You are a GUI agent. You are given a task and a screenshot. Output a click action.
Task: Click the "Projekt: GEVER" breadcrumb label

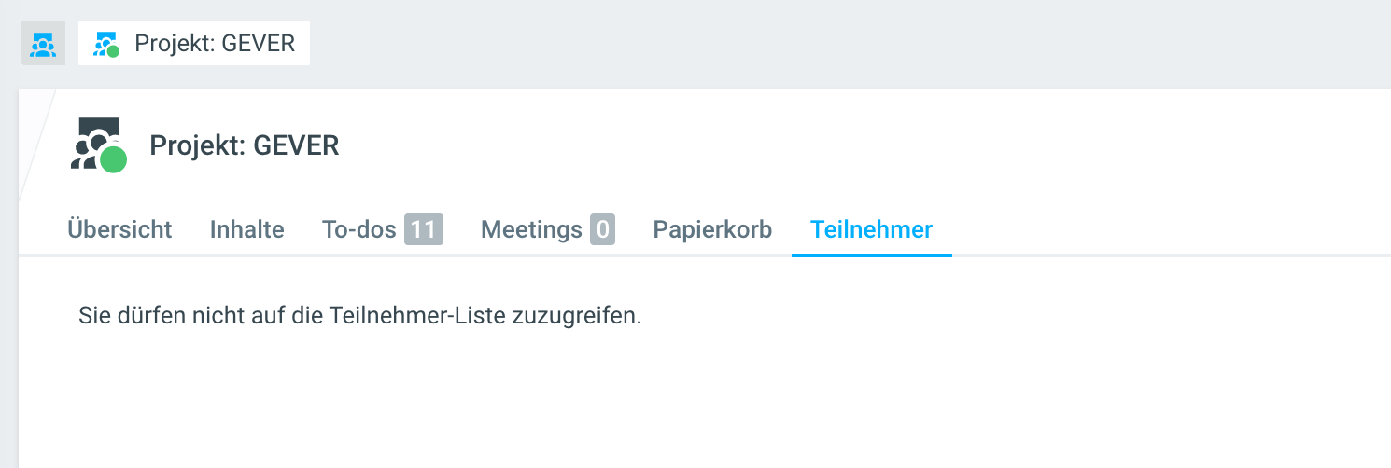click(x=215, y=44)
